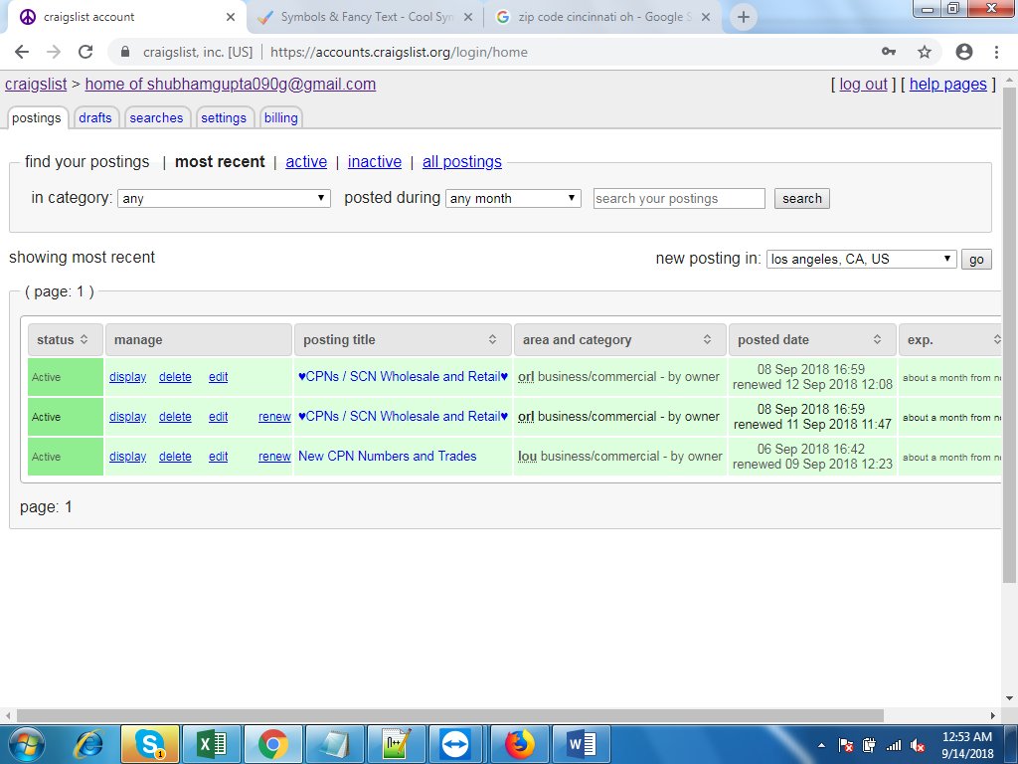Click the browser forward arrow
The width and height of the screenshot is (1018, 764).
click(54, 52)
